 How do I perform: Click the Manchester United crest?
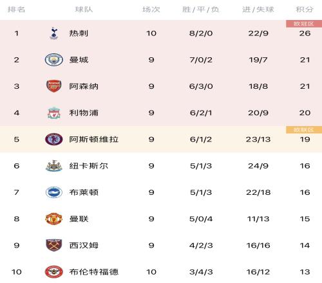tap(54, 219)
